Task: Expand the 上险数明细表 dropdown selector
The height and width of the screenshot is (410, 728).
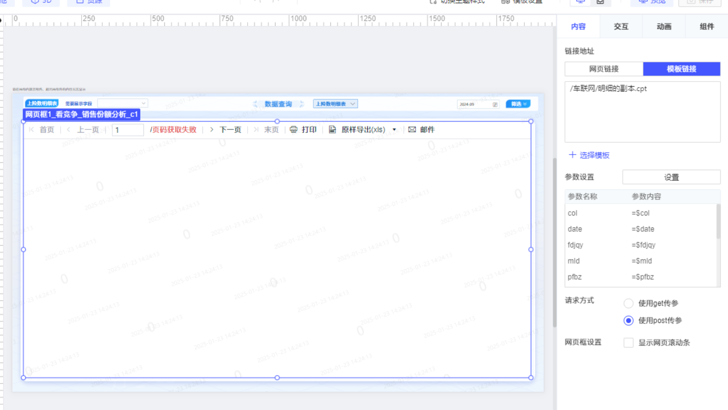Action: pos(335,104)
